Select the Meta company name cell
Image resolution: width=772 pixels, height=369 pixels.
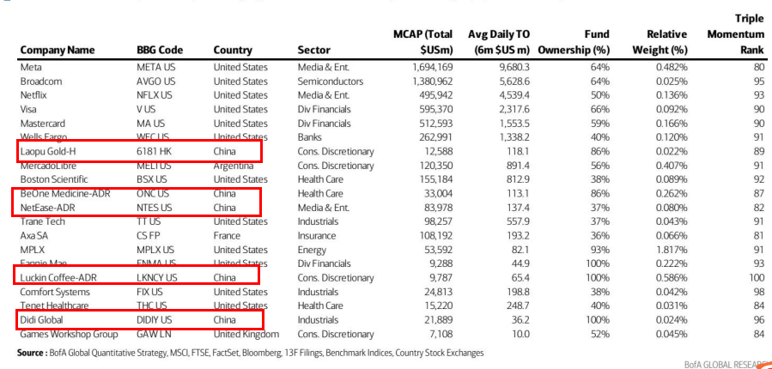[31, 67]
